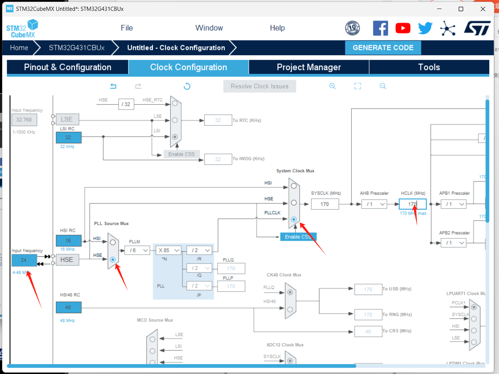The height and width of the screenshot is (374, 499).
Task: Go to the Home breadcrumb
Action: click(x=19, y=48)
